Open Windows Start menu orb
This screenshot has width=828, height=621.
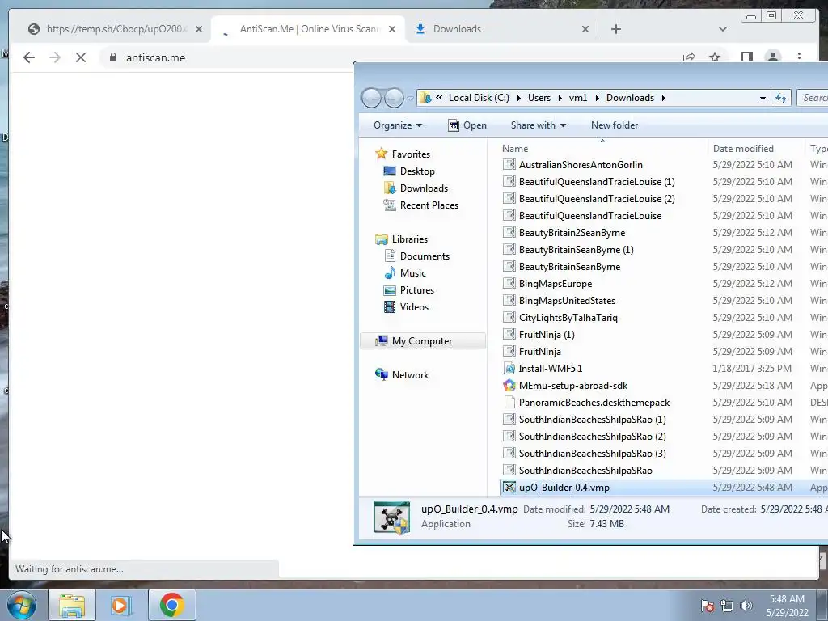pyautogui.click(x=22, y=605)
